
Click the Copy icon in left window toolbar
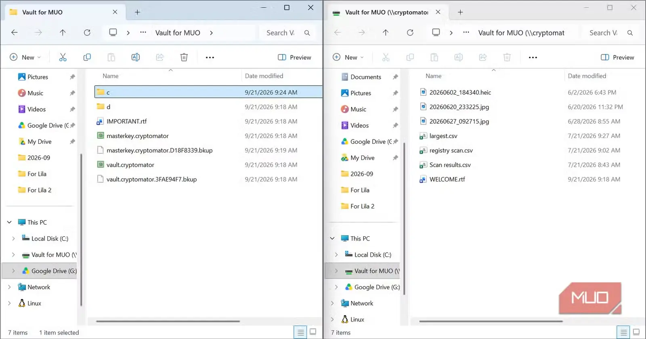87,57
